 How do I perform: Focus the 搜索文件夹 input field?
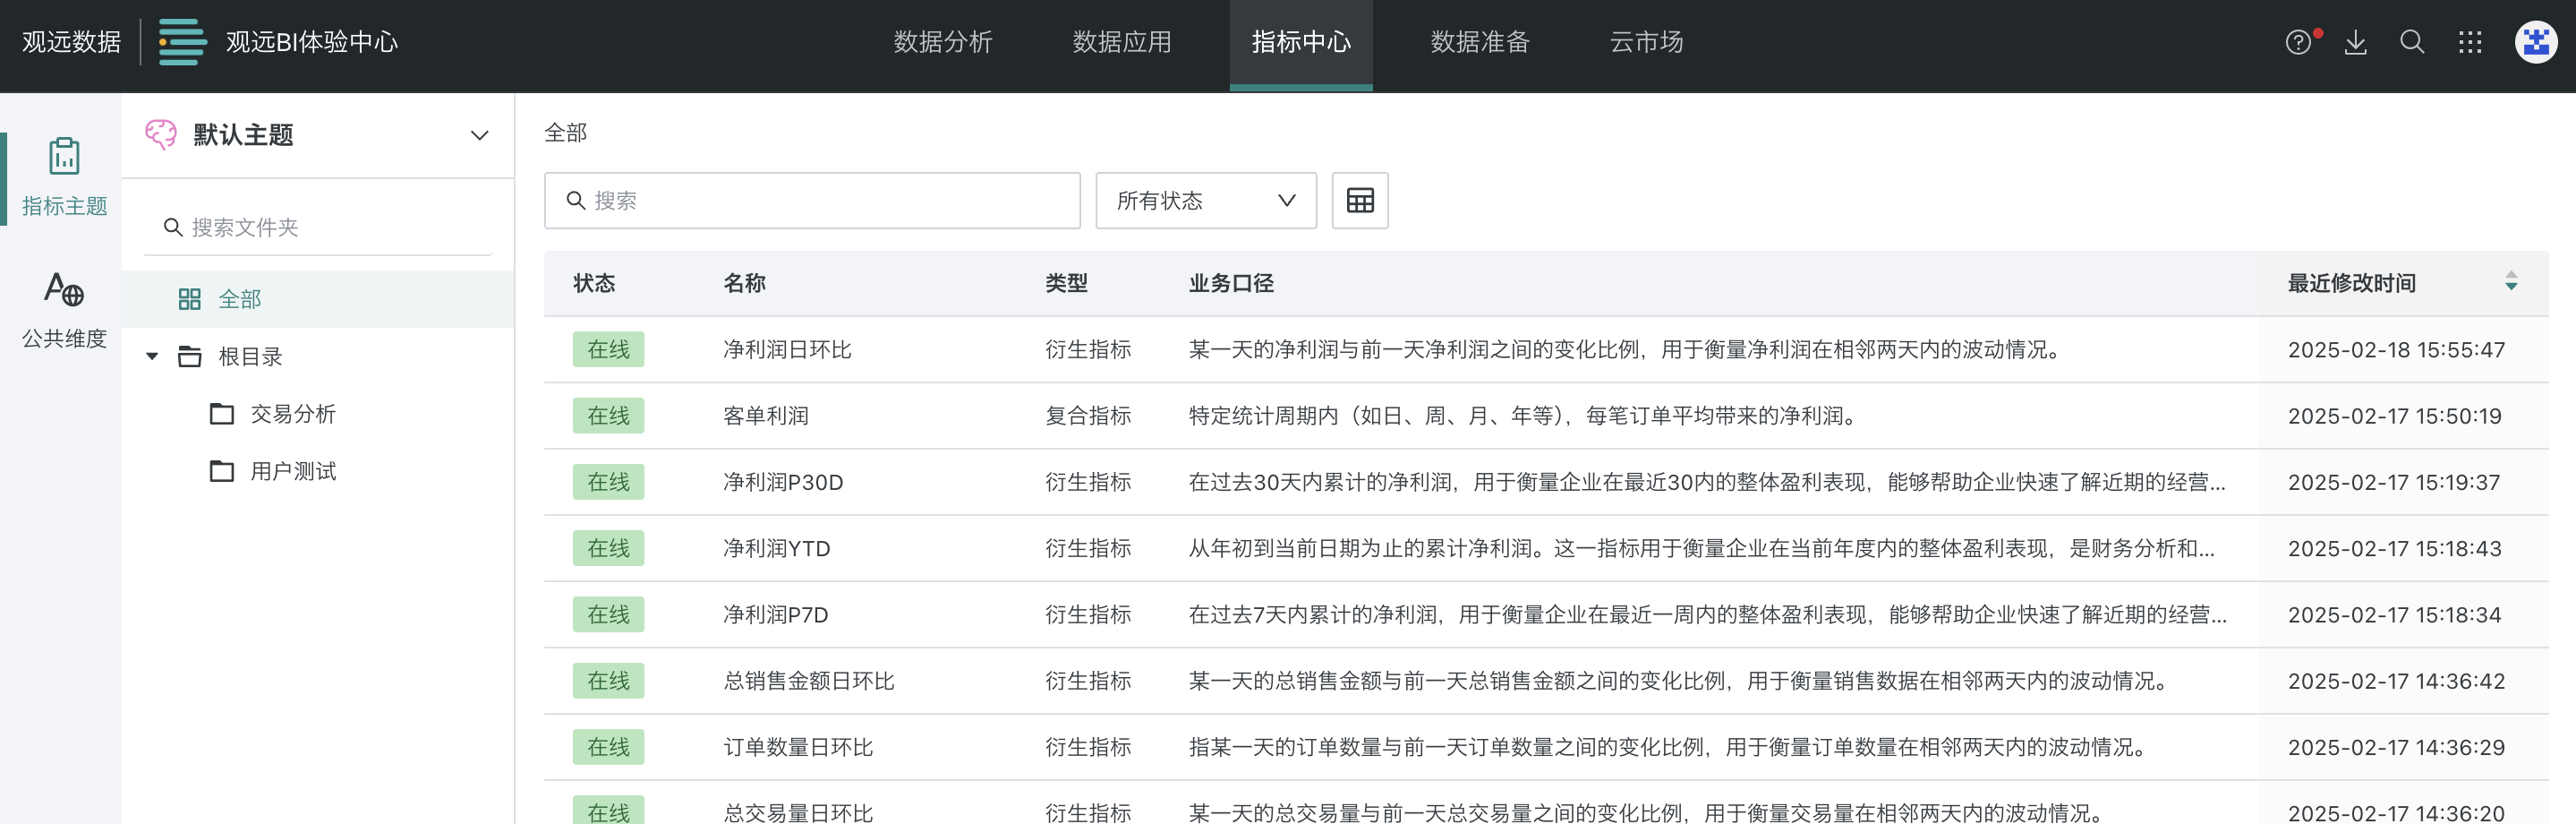[x=318, y=227]
